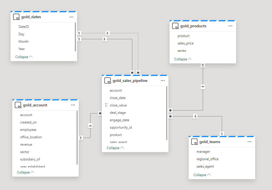Collapse the gold_sales_pipeline table card
The image size is (272, 190).
(115, 148)
